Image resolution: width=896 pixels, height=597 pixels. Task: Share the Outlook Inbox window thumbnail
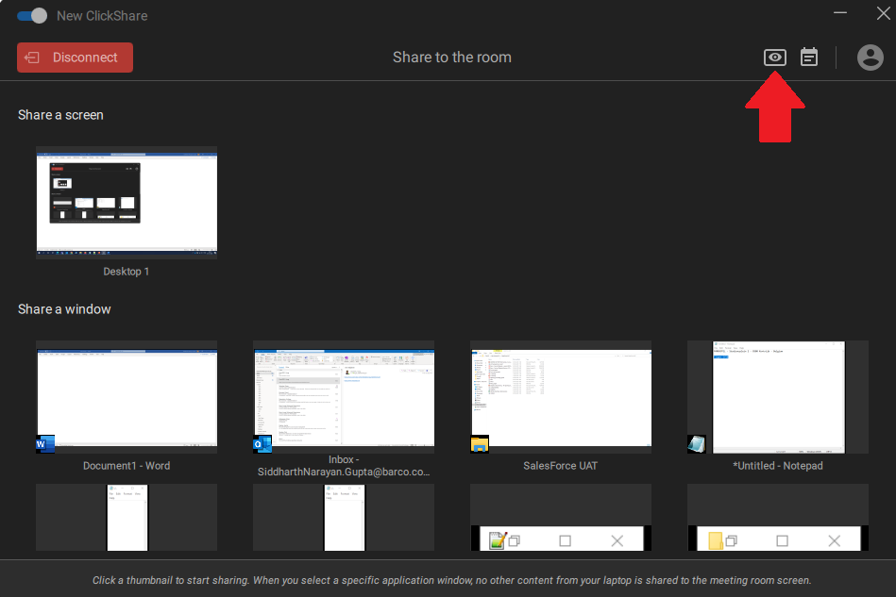(344, 397)
